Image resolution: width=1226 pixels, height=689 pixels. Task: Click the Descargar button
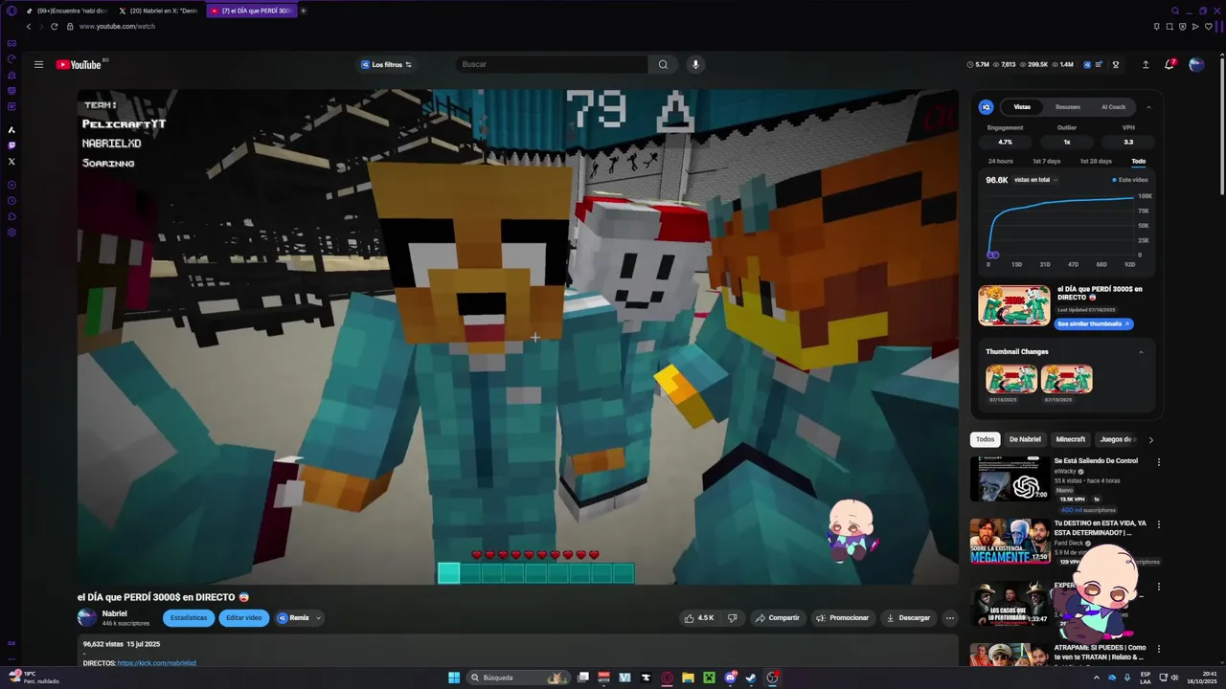click(908, 618)
